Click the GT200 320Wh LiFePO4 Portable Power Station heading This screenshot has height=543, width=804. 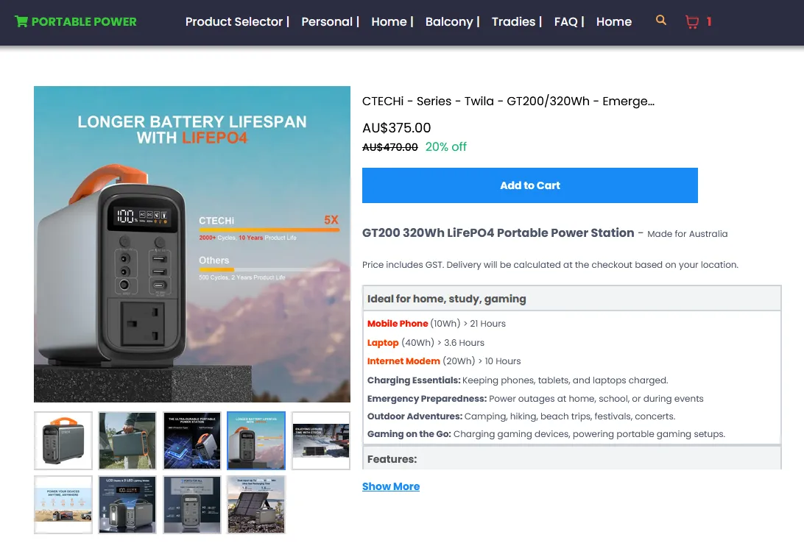coord(498,233)
